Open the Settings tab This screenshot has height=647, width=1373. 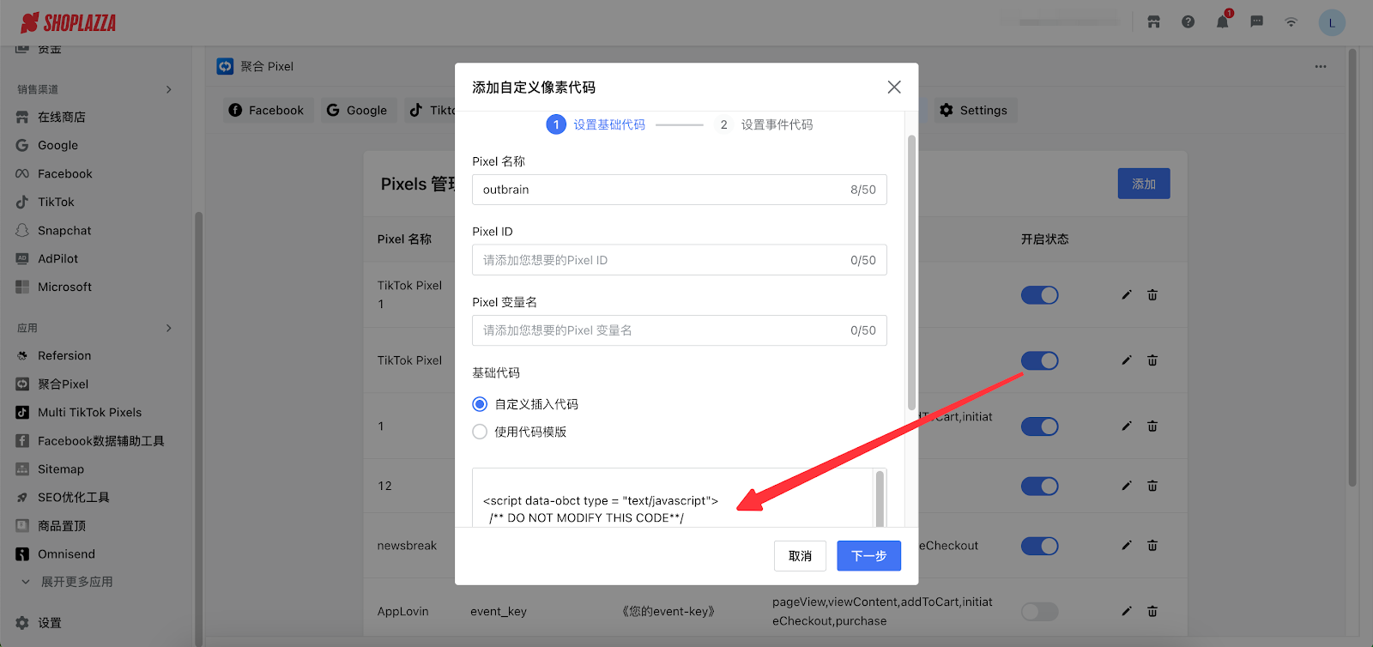pos(974,110)
